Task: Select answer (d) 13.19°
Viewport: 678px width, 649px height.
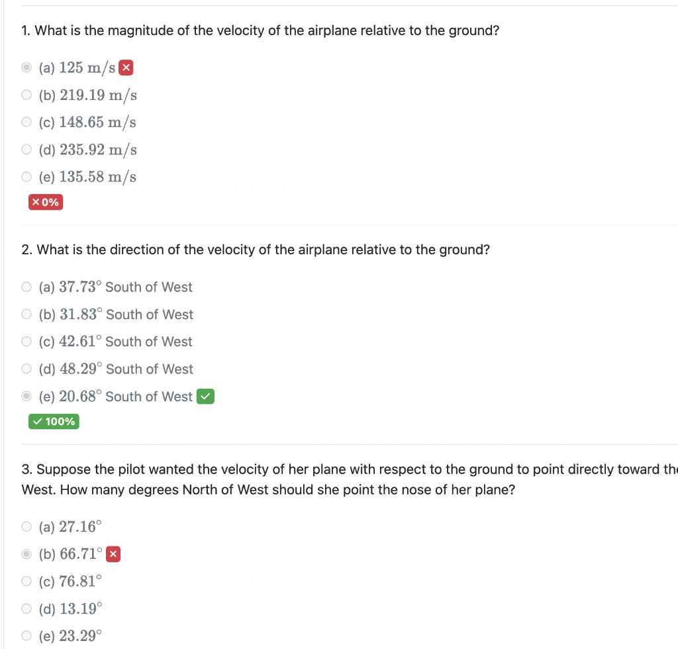Action: coord(26,608)
